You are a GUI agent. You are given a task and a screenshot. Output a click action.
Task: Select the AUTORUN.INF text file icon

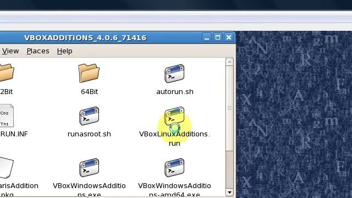click(7, 116)
